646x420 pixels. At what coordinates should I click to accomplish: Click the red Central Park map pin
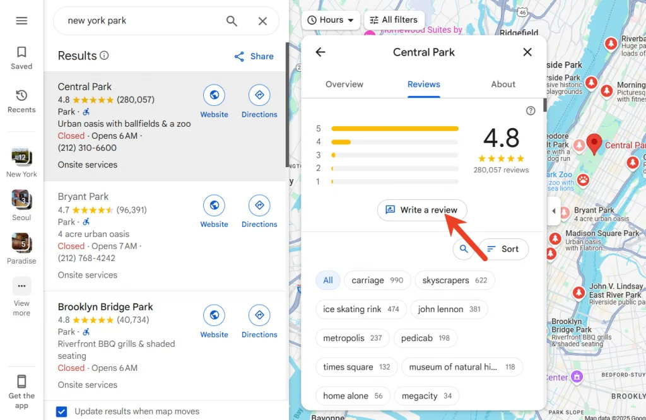pos(594,144)
